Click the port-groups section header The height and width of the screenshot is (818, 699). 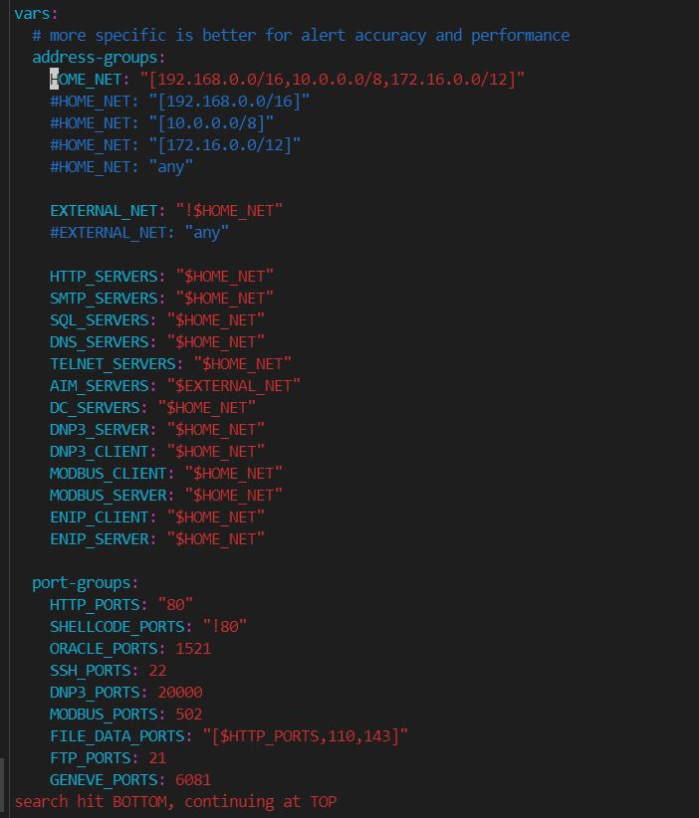pos(85,582)
